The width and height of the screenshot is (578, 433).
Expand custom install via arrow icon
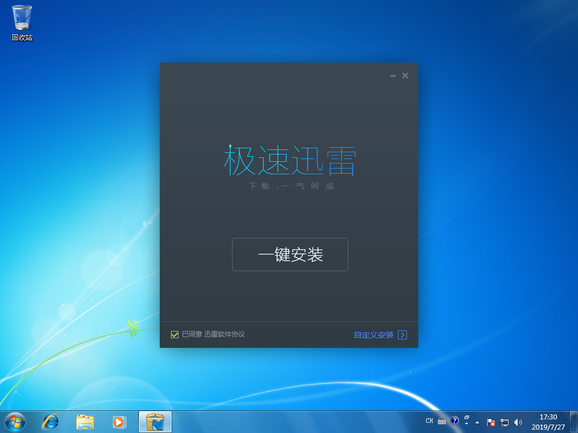point(402,335)
